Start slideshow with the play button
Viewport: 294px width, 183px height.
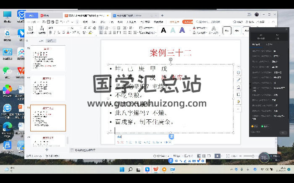tap(217, 156)
